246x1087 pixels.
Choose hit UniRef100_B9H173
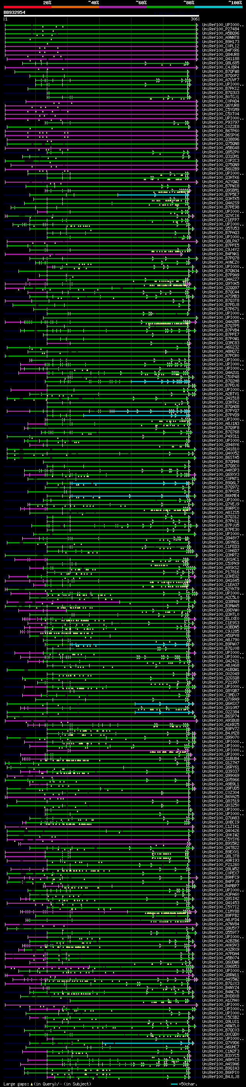click(221, 42)
